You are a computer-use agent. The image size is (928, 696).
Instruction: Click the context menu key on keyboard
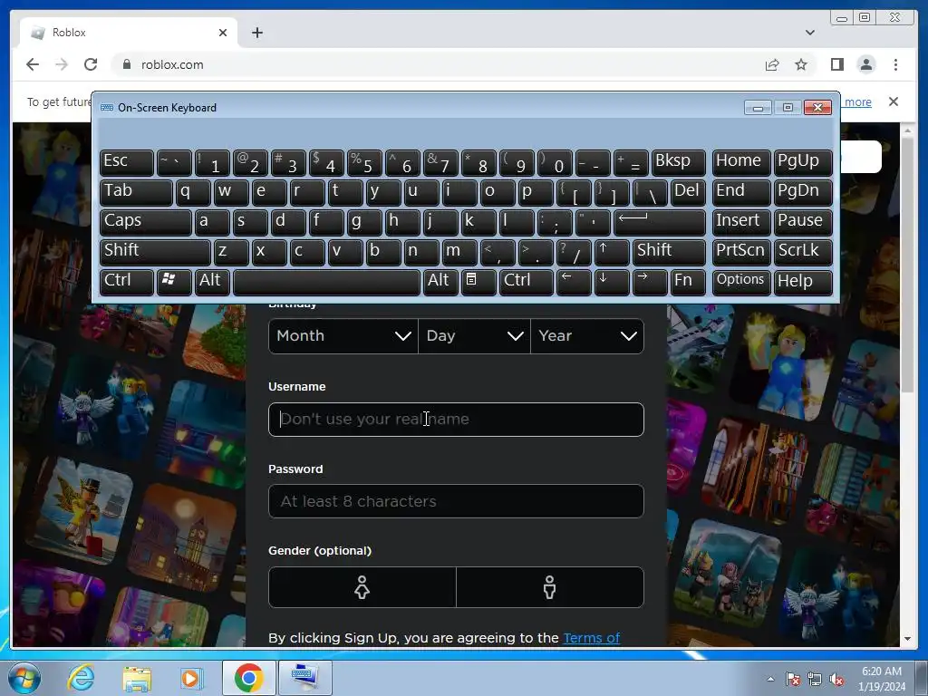pos(478,283)
